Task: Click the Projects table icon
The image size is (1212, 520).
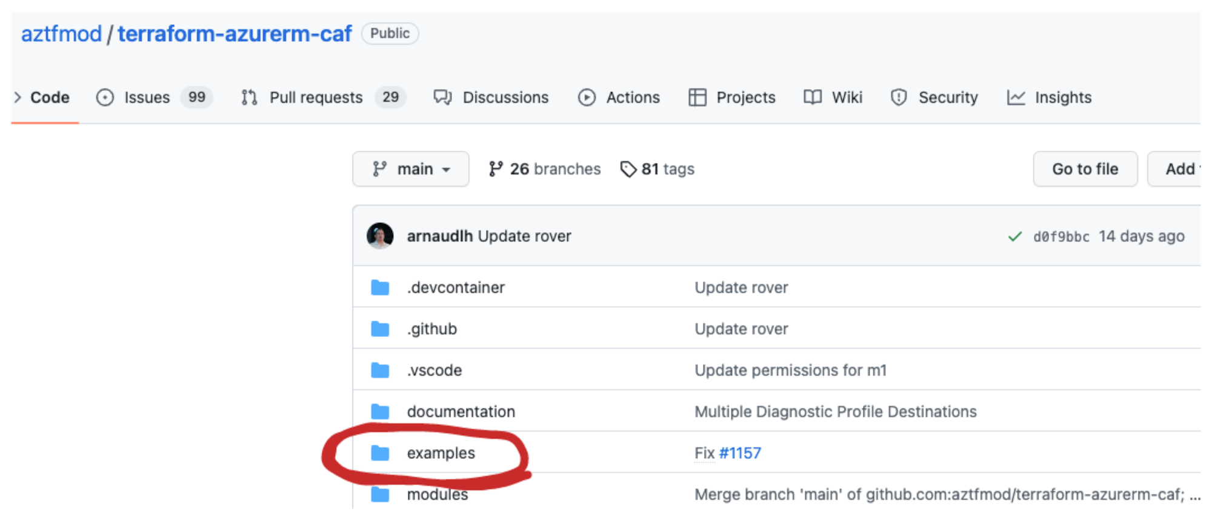Action: [x=697, y=97]
